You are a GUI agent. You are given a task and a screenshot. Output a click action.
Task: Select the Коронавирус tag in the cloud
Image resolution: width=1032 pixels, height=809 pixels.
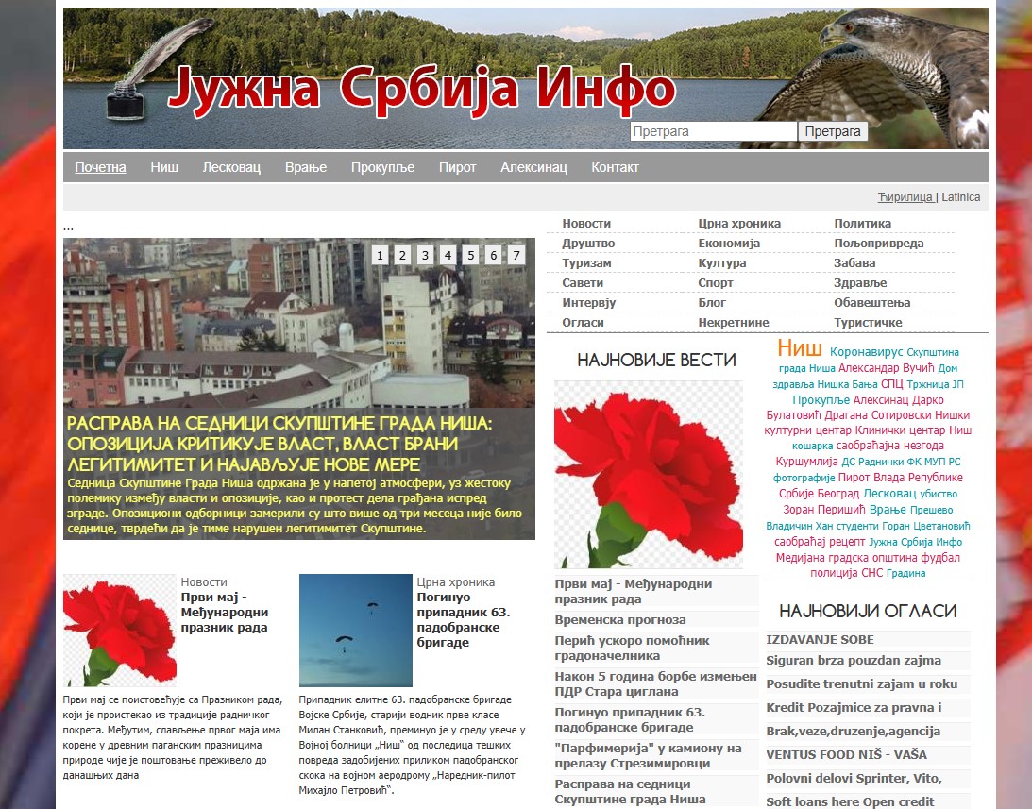click(866, 352)
